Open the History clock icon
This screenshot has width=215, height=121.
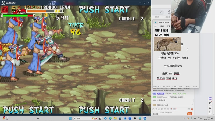[169, 12]
